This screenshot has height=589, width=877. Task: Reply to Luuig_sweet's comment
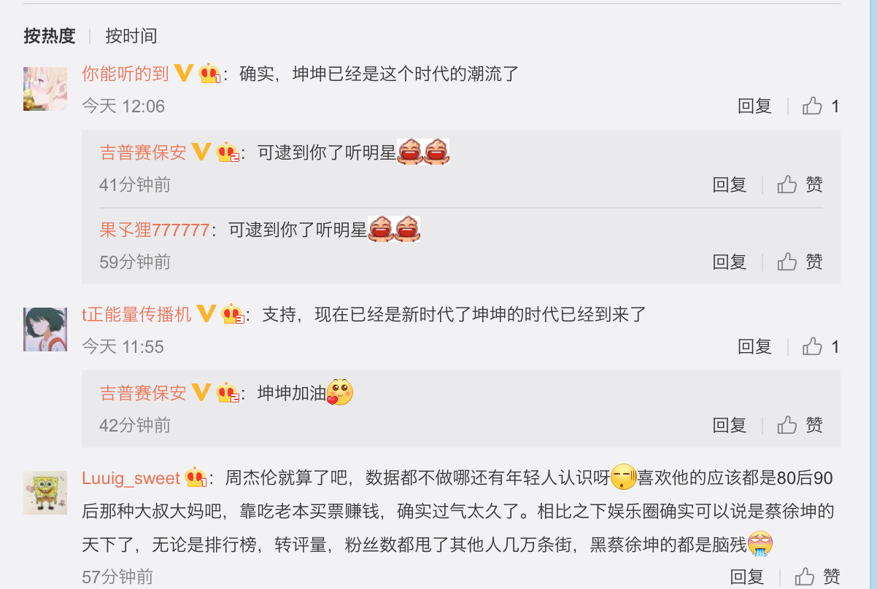(747, 577)
